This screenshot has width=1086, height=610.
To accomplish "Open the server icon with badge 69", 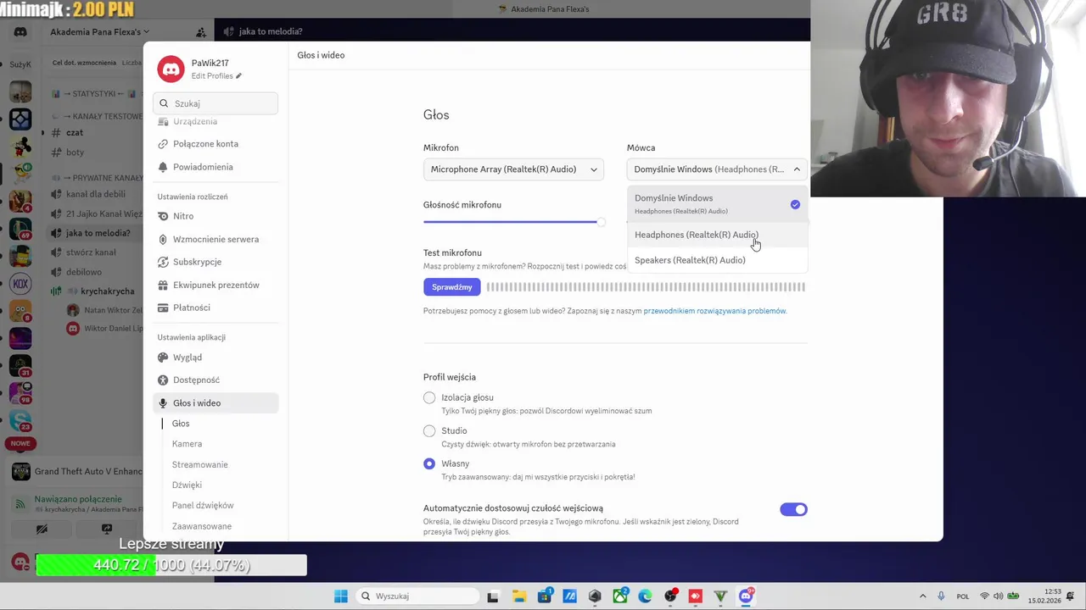I will click(20, 229).
